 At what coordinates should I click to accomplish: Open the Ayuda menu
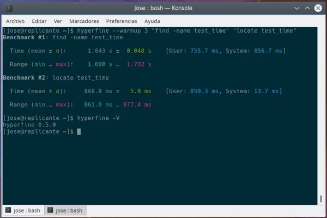[x=152, y=21]
